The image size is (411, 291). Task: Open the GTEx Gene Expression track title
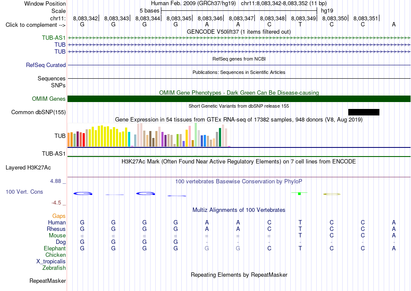(239, 120)
